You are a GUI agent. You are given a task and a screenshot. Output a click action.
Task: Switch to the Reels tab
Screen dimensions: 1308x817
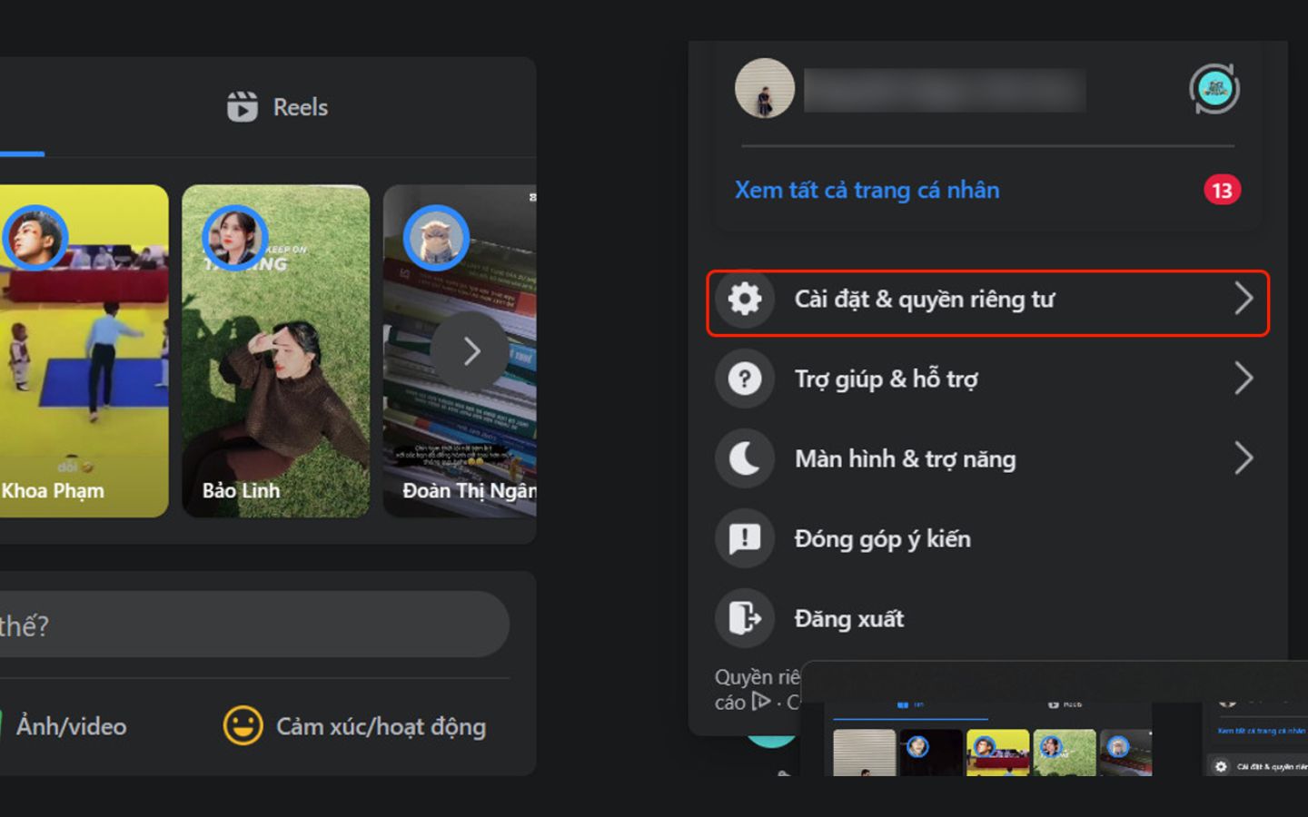tap(277, 107)
